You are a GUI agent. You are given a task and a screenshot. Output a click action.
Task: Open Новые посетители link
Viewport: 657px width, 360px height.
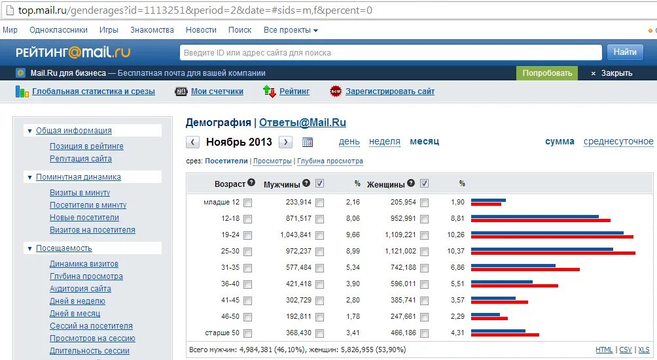(84, 218)
